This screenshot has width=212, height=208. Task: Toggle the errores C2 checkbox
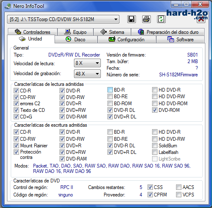[x=16, y=104]
